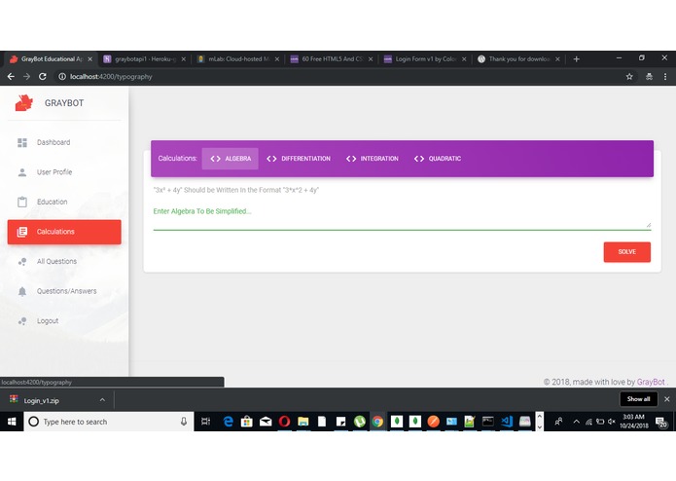Viewport: 676px width, 481px height.
Task: Switch to the Differentiation tab
Action: (x=299, y=159)
